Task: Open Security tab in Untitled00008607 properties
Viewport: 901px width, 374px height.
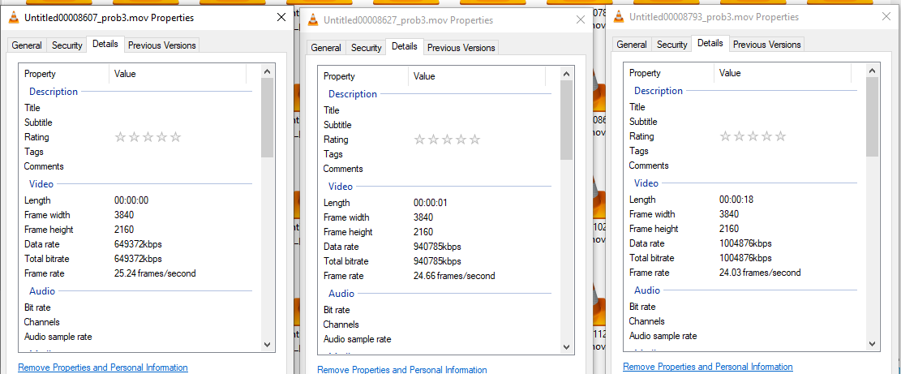Action: click(x=67, y=45)
